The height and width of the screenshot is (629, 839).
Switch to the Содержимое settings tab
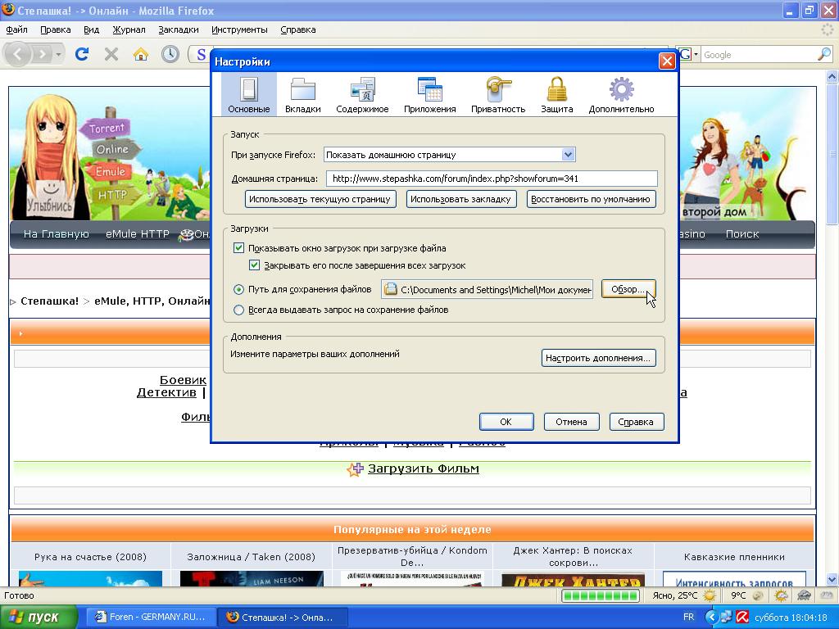pyautogui.click(x=362, y=95)
